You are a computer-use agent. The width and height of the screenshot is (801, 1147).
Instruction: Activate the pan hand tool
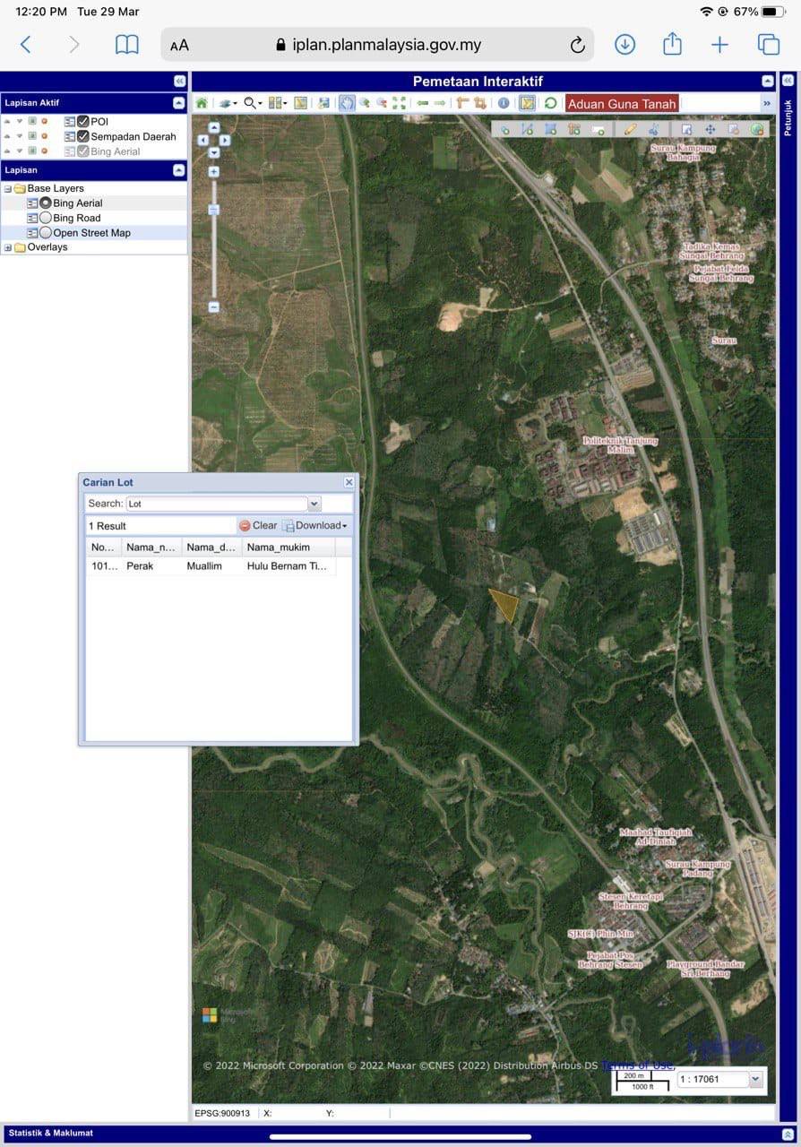[346, 103]
